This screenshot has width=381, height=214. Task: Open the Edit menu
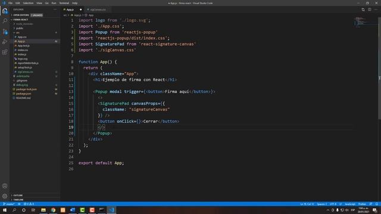[18, 3]
